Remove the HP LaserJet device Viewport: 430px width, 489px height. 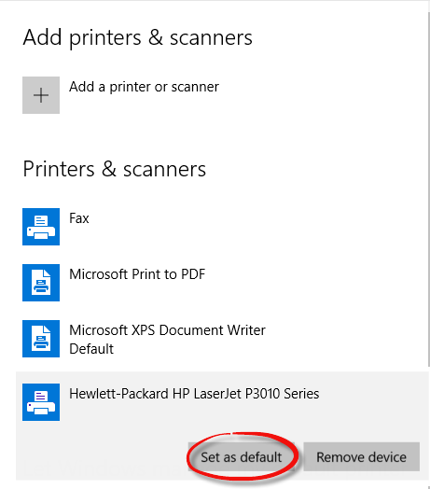(361, 457)
